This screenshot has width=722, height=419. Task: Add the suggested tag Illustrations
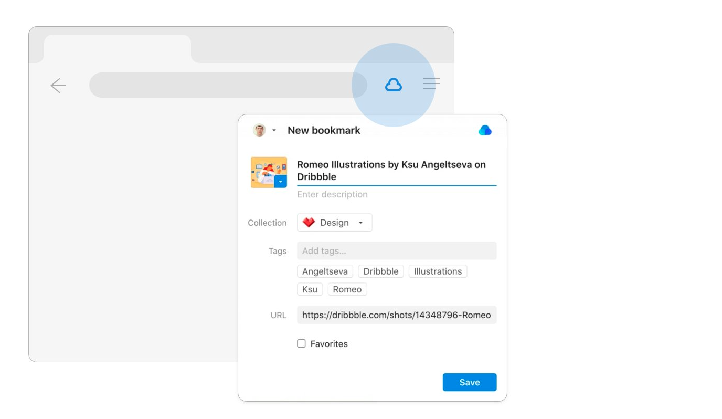pyautogui.click(x=438, y=271)
